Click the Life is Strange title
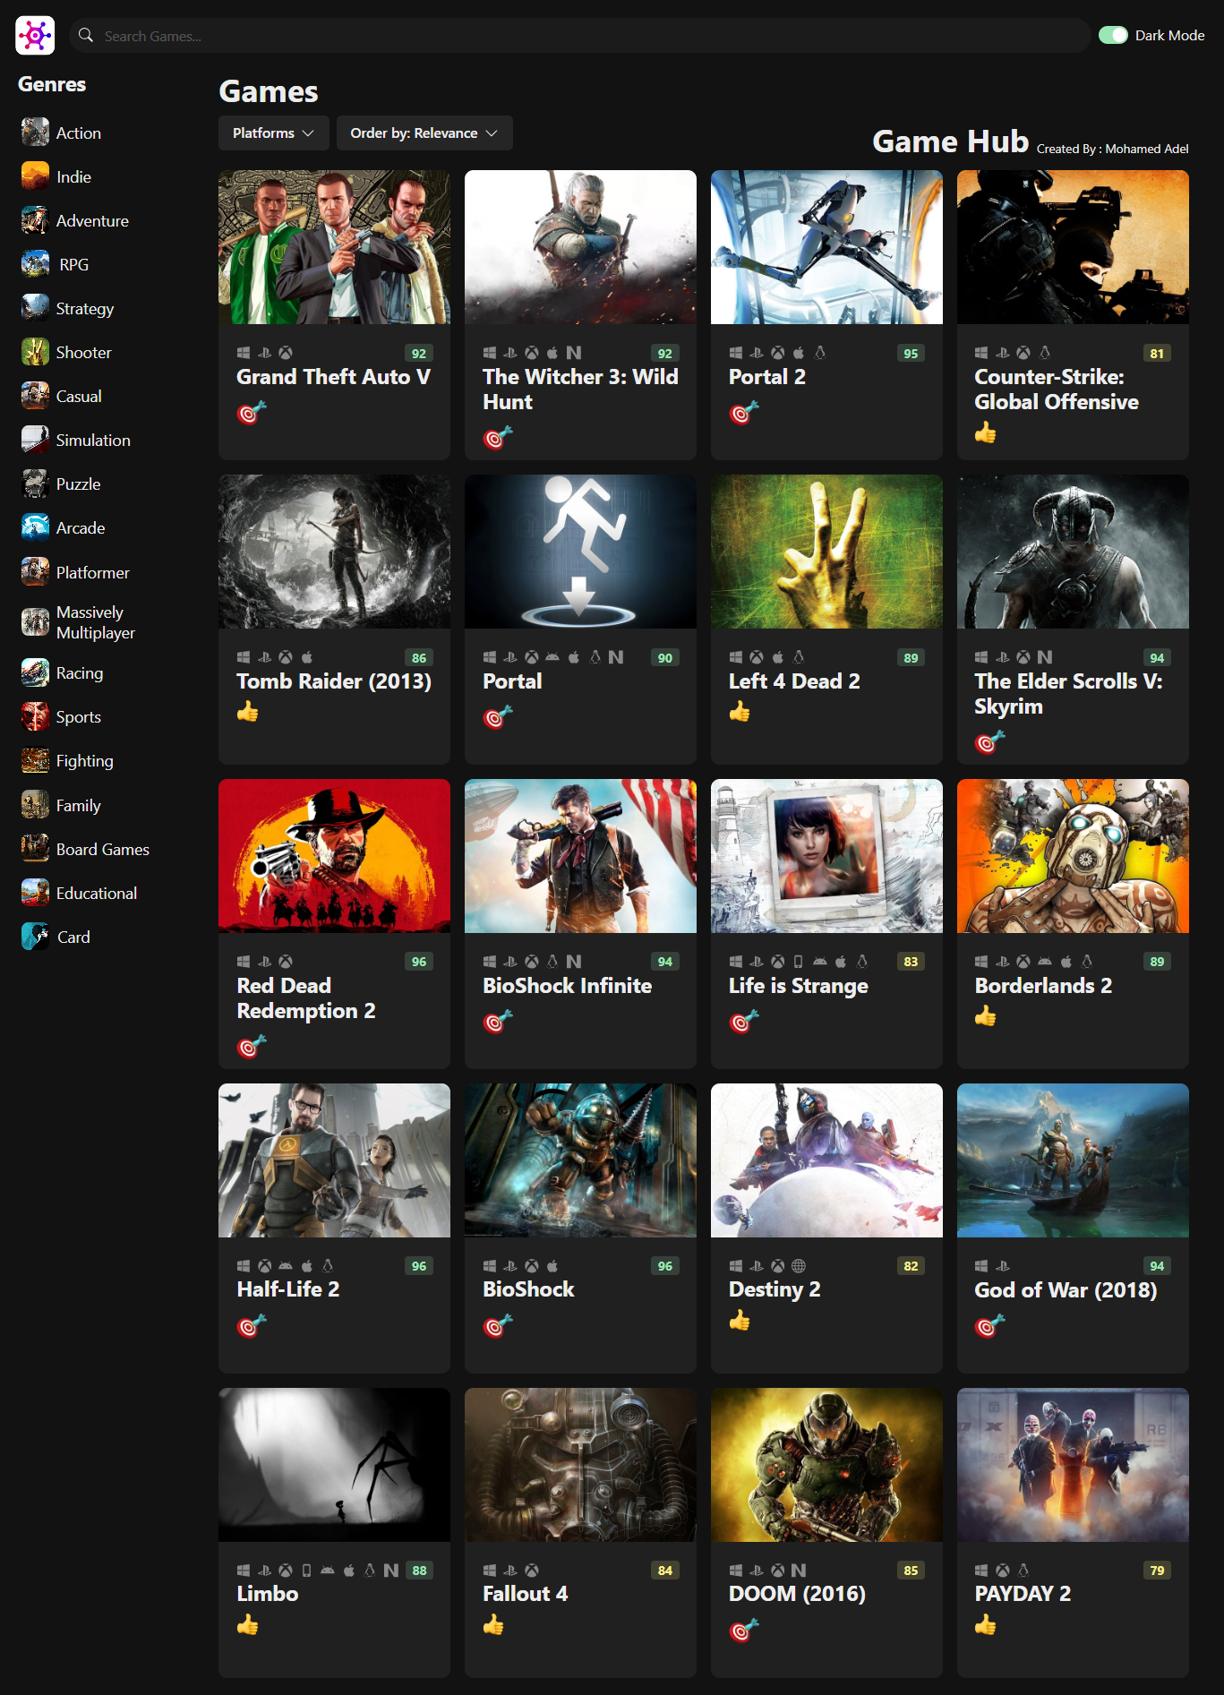Screen dimensions: 1224x1695 tap(799, 986)
